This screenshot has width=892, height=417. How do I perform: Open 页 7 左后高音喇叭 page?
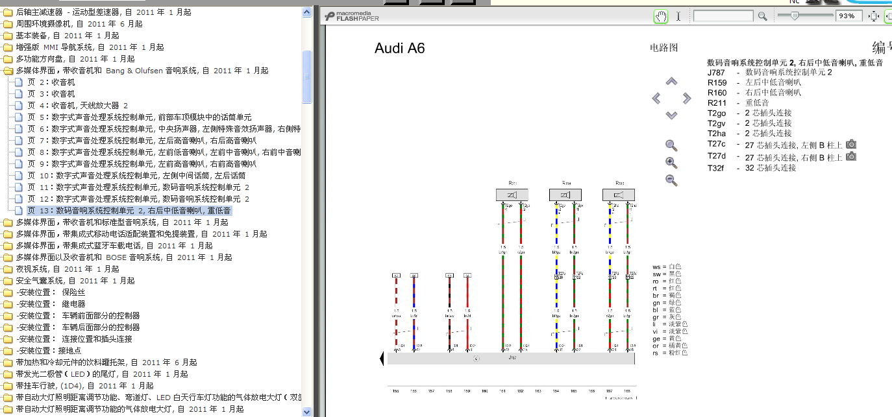tap(142, 141)
